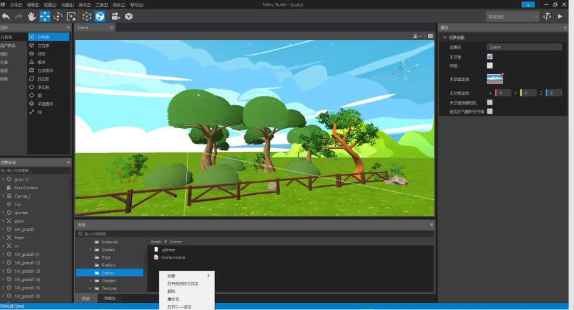Expand the Models folder in assets tree
The height and width of the screenshot is (310, 574).
90,250
